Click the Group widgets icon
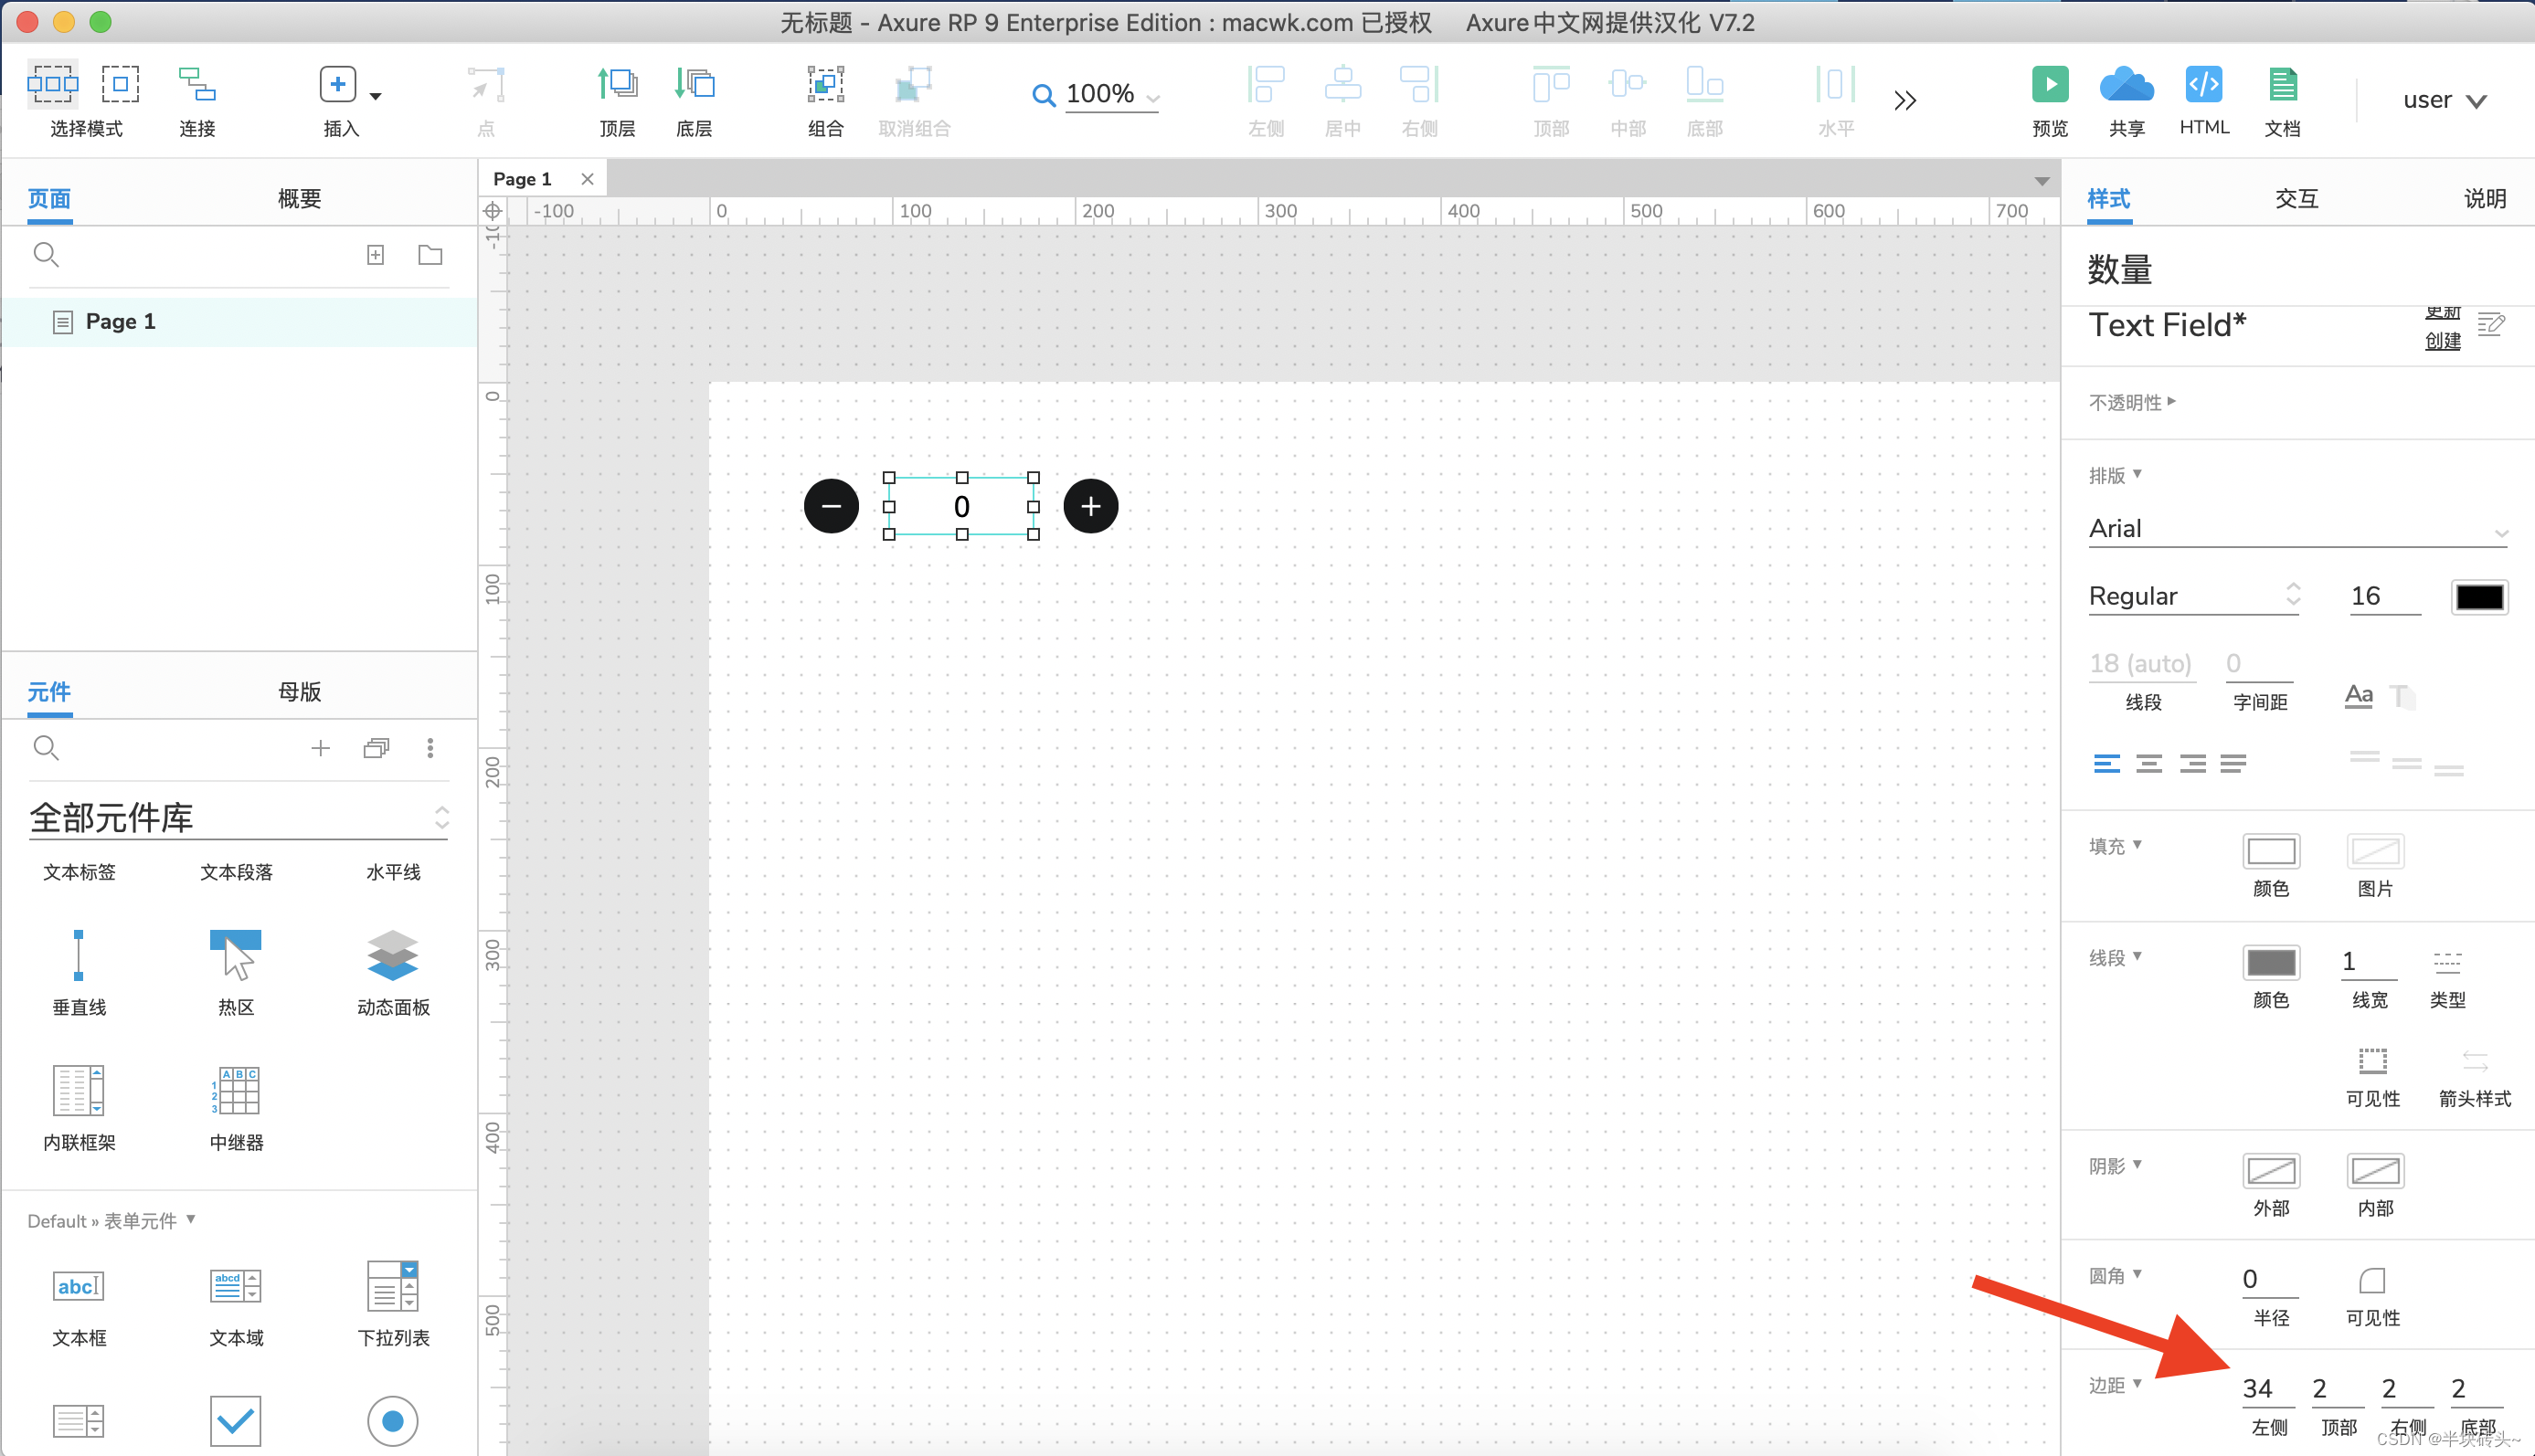The height and width of the screenshot is (1456, 2535). [825, 85]
